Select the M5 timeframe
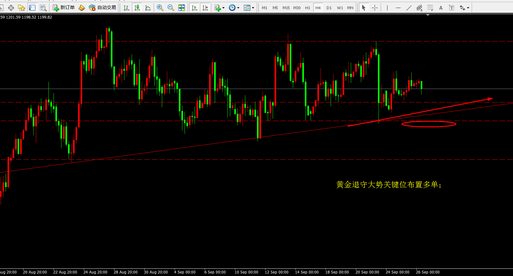 [x=275, y=8]
